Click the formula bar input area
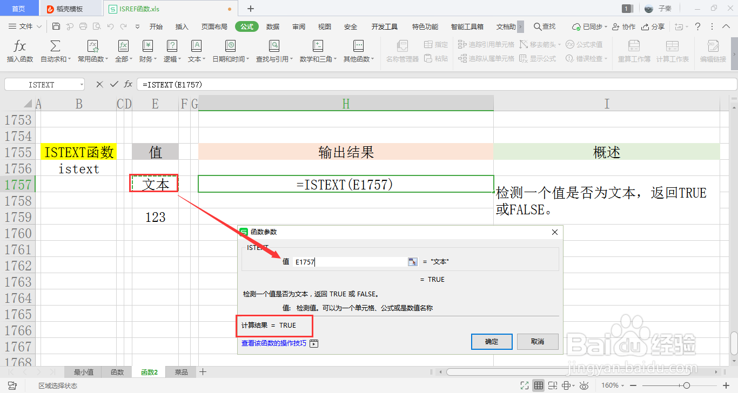738x393 pixels. coord(216,84)
